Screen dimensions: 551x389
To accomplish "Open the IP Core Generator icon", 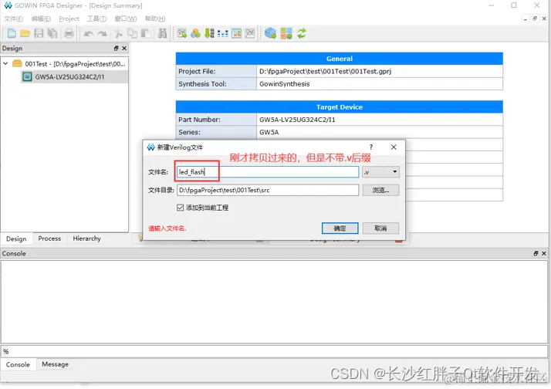I will pos(195,33).
